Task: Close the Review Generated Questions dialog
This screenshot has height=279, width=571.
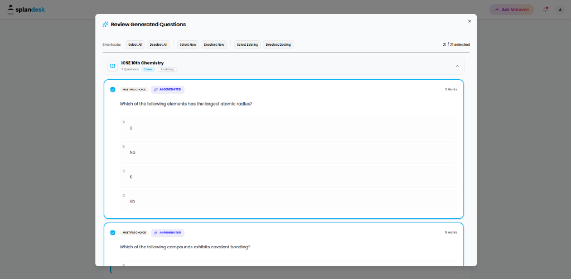Action: coord(470,21)
